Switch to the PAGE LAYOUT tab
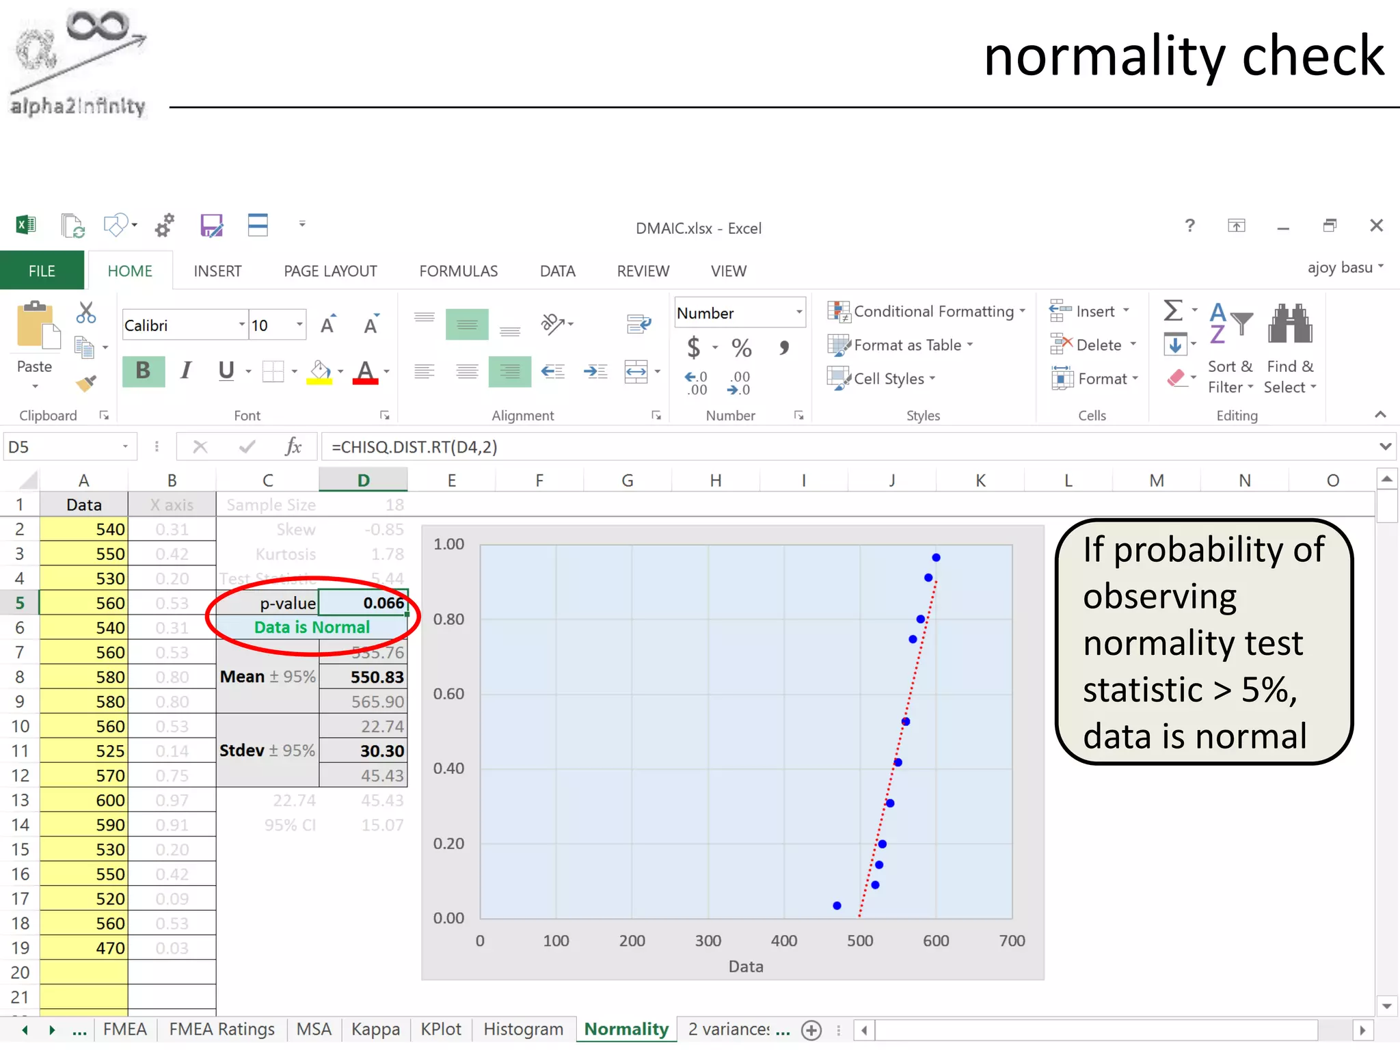 click(330, 271)
